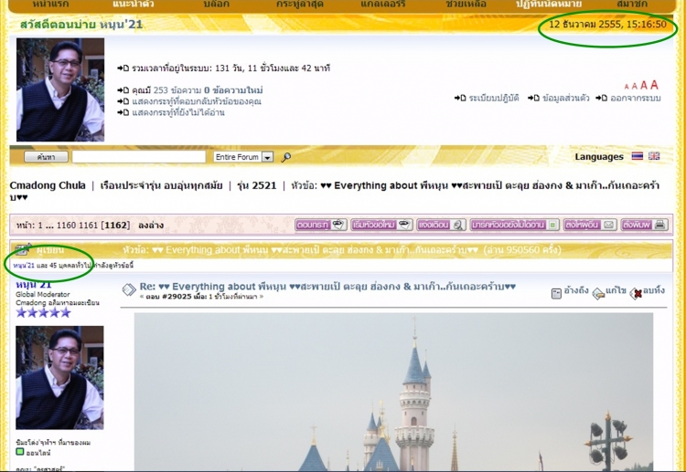Select the smallest font size A
Viewport: 686px width, 472px height.
(626, 87)
